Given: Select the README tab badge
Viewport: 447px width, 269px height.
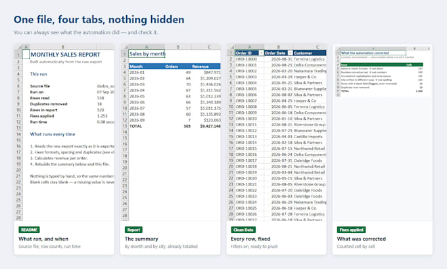Looking at the screenshot, I should coord(29,230).
